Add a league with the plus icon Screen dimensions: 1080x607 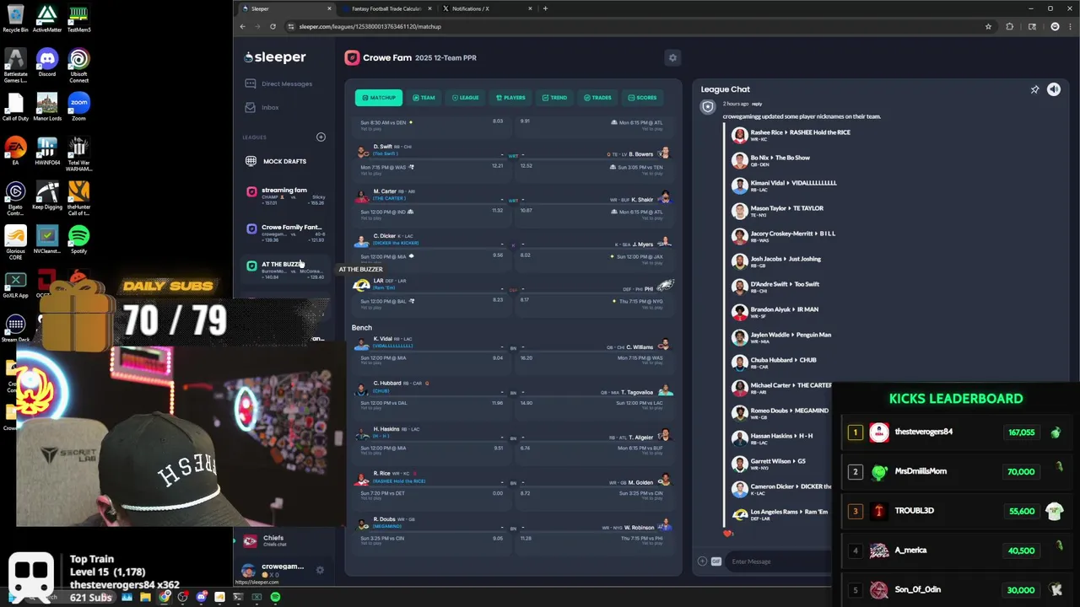point(321,137)
